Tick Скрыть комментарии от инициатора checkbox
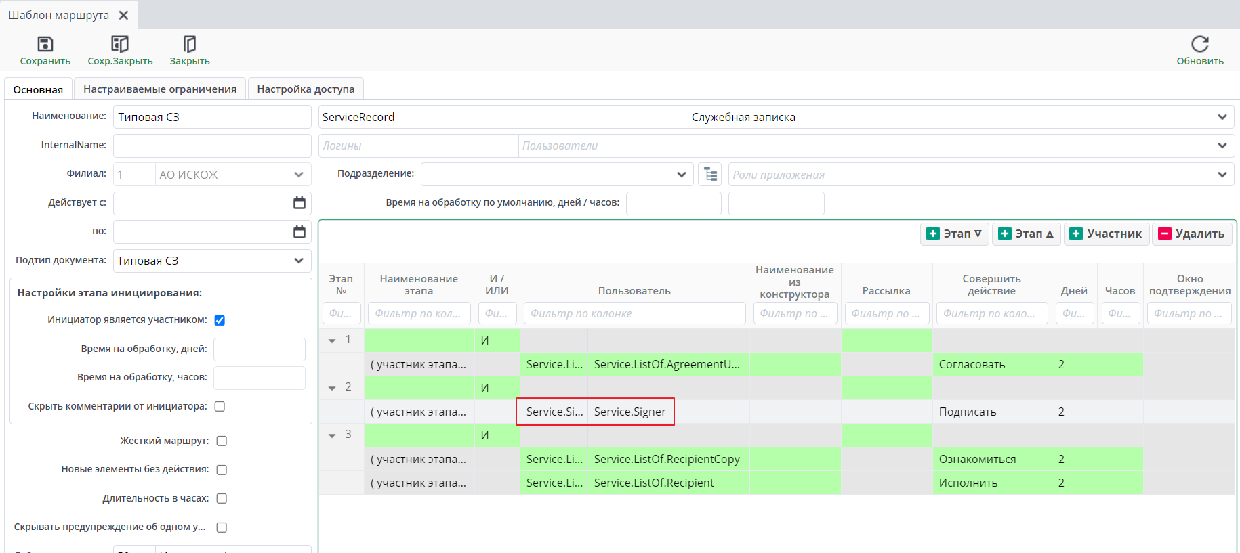This screenshot has height=553, width=1240. (220, 407)
